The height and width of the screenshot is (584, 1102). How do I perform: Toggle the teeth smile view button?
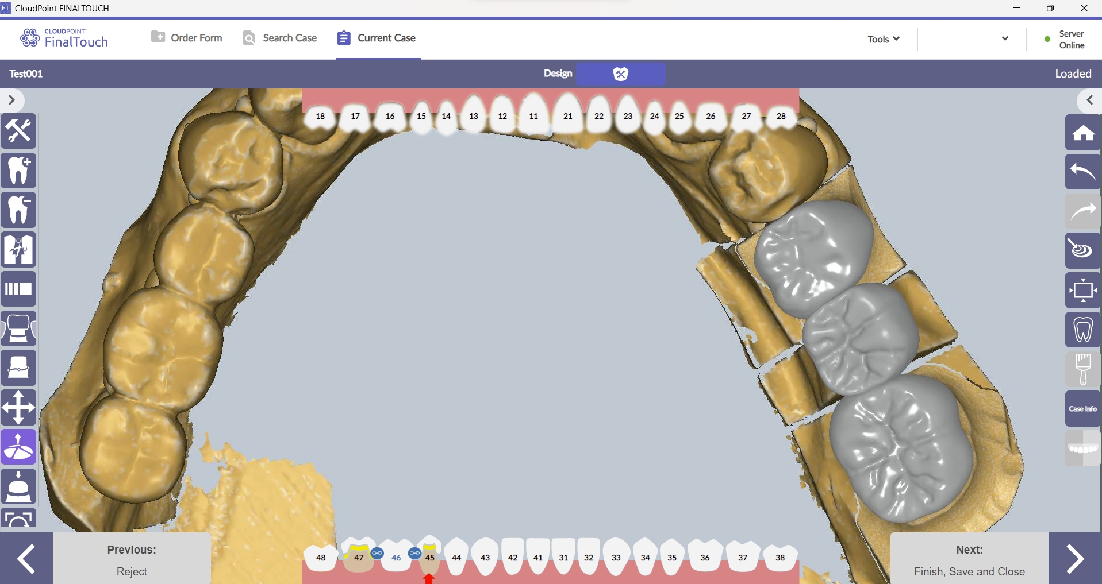click(1082, 448)
